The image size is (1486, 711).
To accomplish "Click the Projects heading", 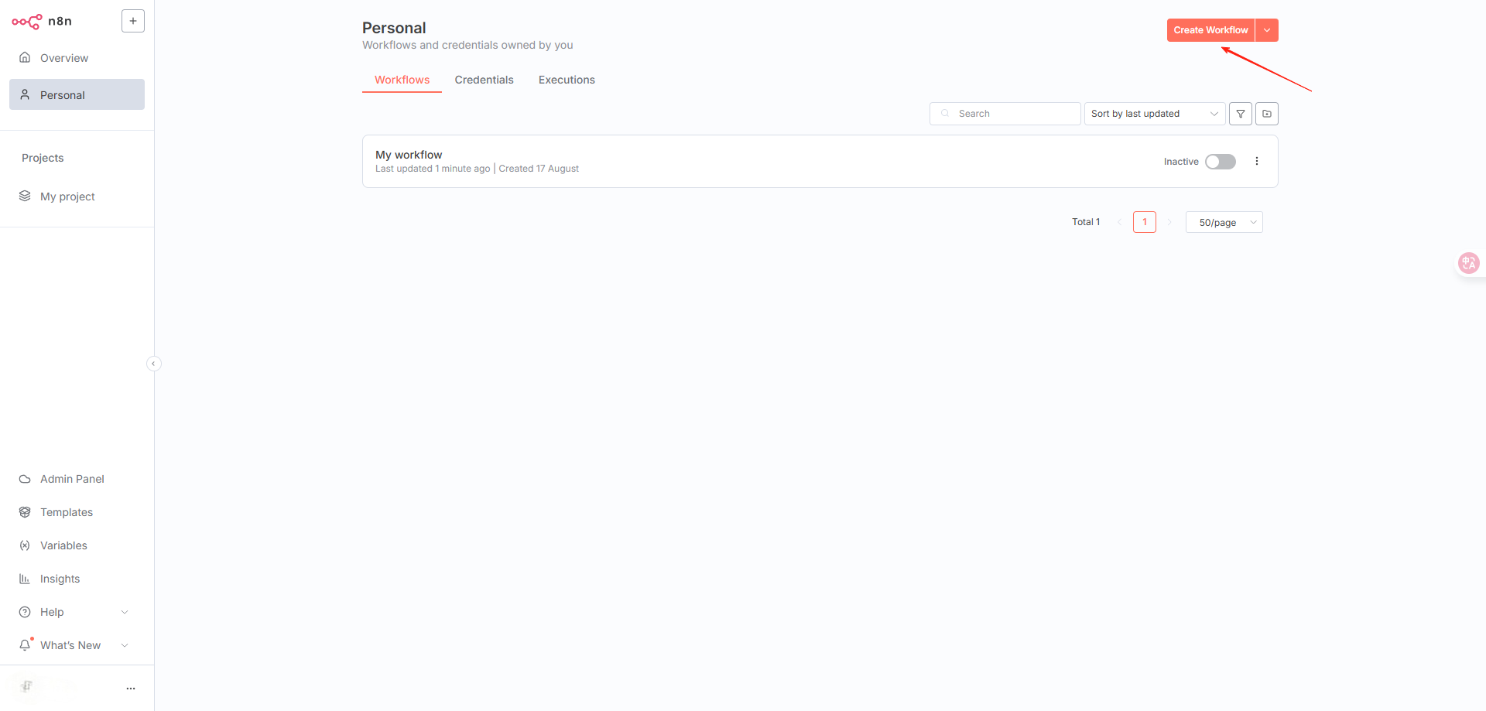I will (43, 158).
